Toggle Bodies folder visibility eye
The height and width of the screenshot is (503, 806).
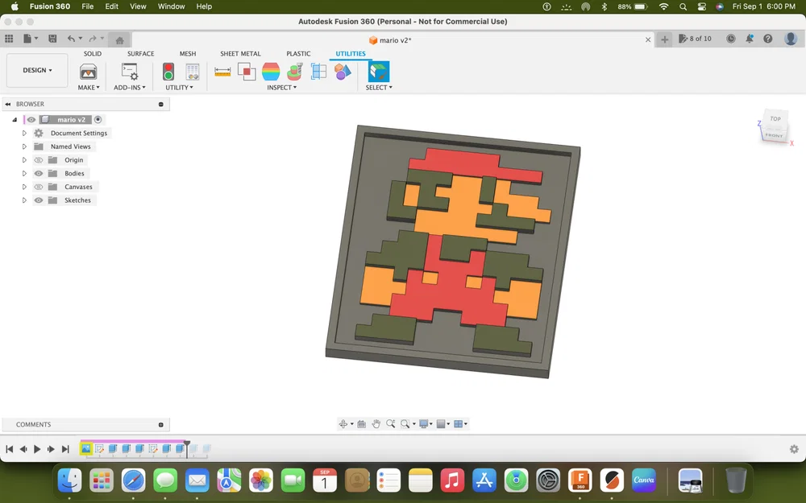[39, 174]
